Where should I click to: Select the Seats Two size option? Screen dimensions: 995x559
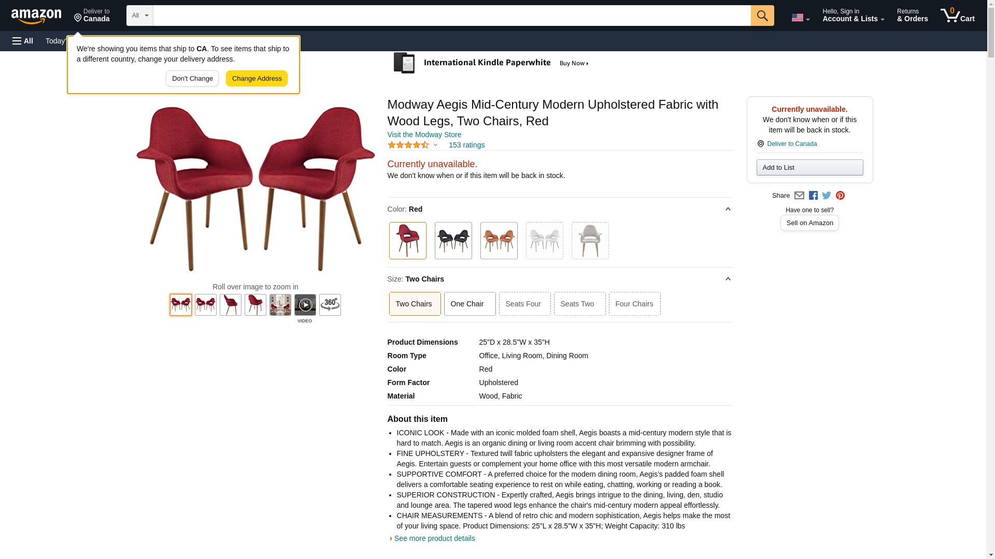click(x=579, y=304)
